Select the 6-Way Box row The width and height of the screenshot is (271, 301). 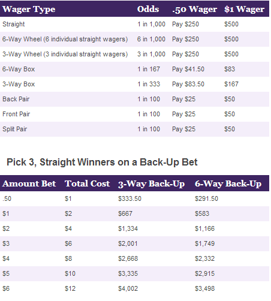134,69
